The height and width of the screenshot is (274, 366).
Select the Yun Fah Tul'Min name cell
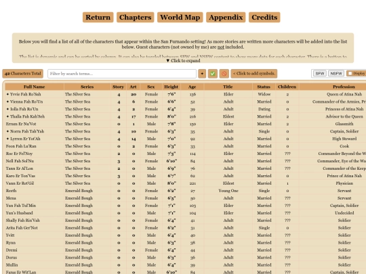pos(35,206)
